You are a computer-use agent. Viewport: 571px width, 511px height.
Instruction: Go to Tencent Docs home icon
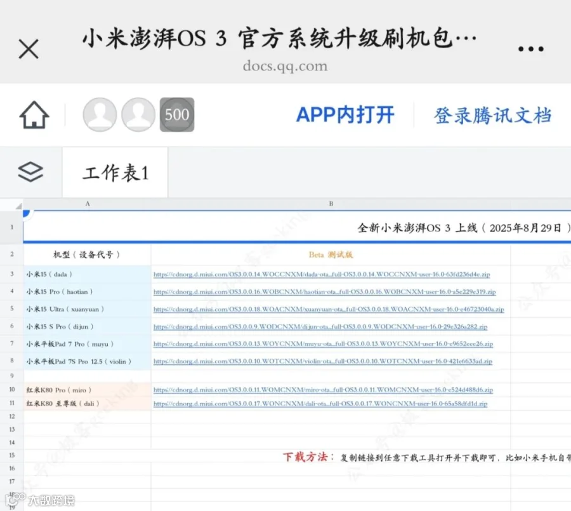[x=34, y=115]
